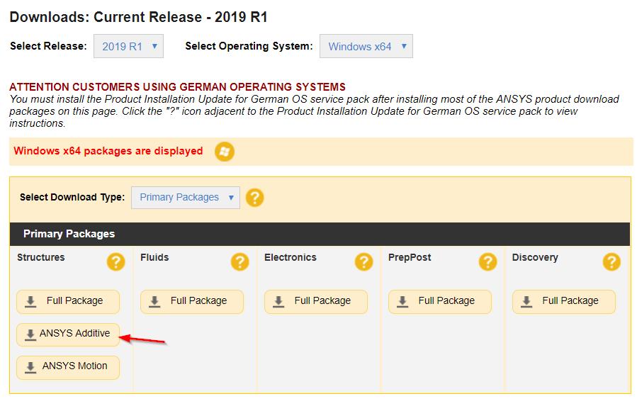
Task: Download PrepPost Full Package
Action: coord(439,301)
